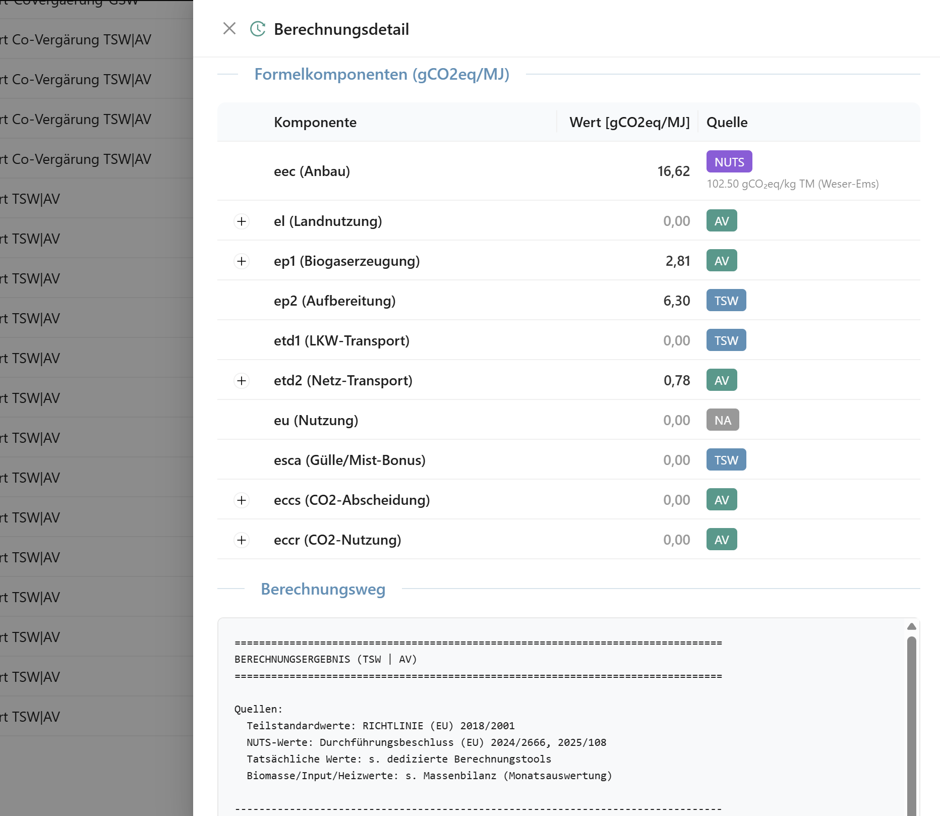Expand the eccr (CO2-Nutzung) row
This screenshot has height=816, width=940.
coord(242,540)
